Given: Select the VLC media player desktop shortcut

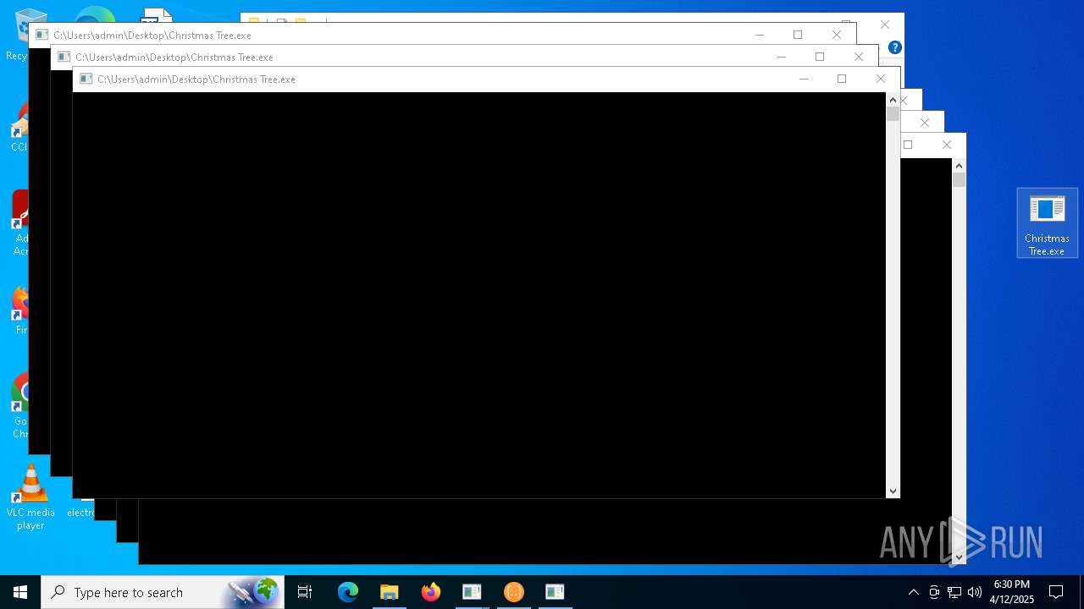Looking at the screenshot, I should pos(30,497).
